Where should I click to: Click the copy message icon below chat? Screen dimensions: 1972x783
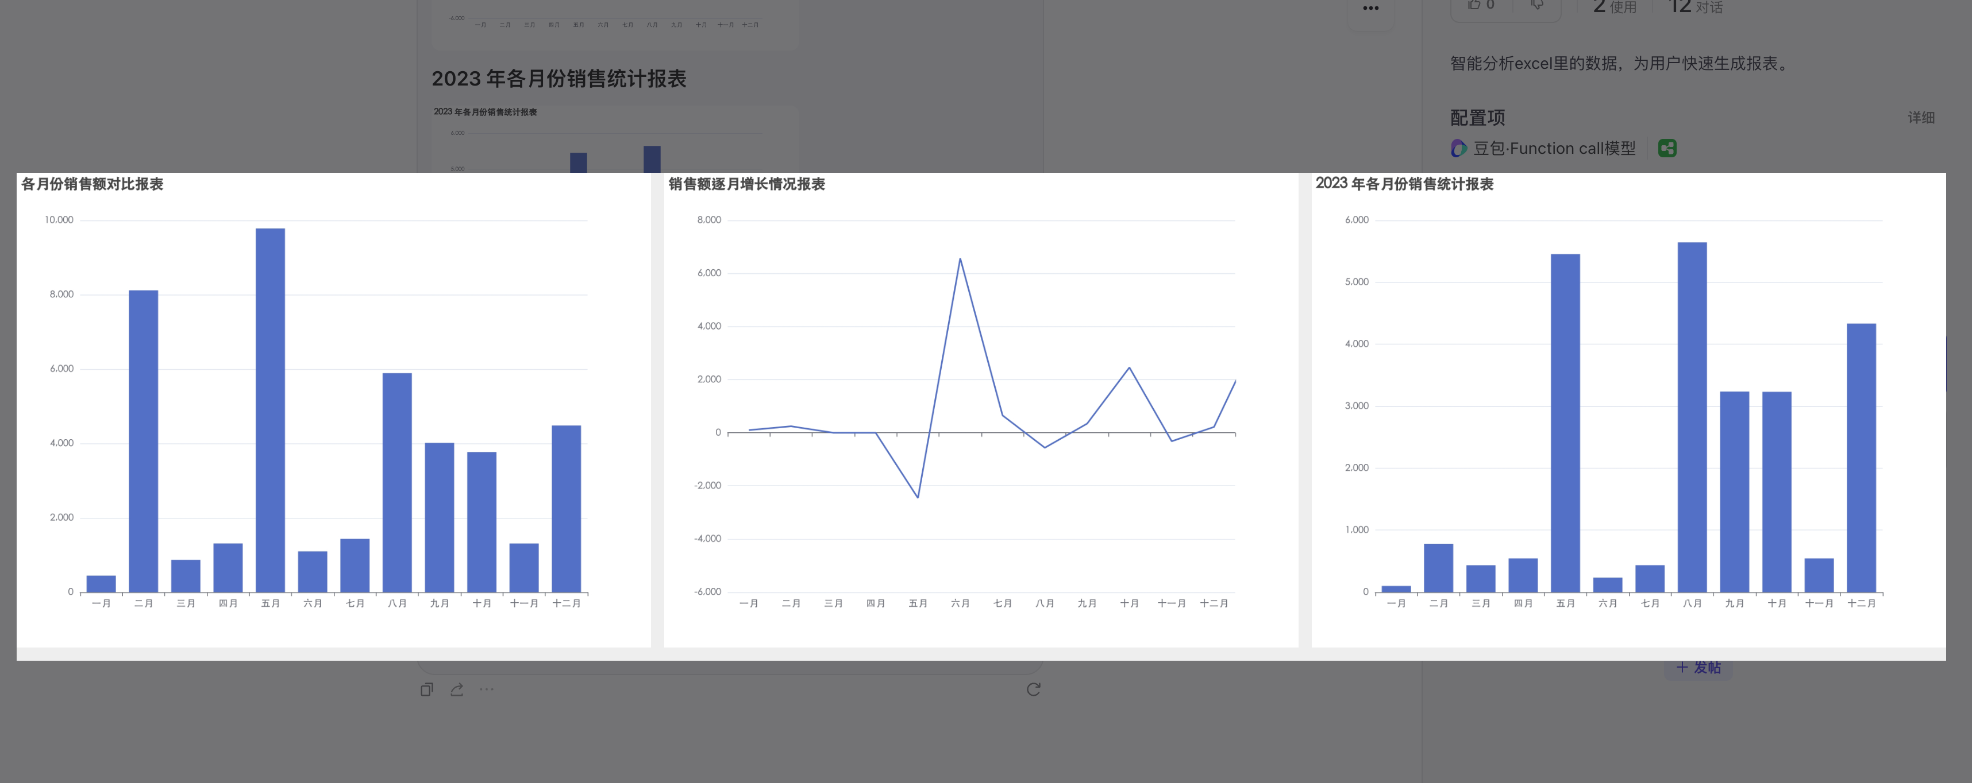(x=426, y=689)
